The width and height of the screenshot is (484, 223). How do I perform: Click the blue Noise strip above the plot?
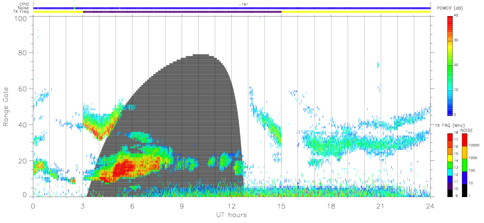pos(232,8)
